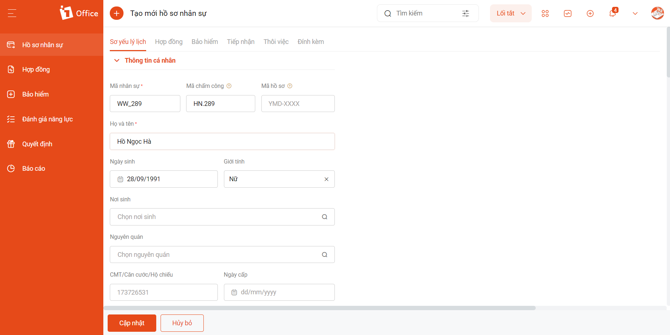Click the notification bell icon
670x335 pixels.
click(612, 13)
